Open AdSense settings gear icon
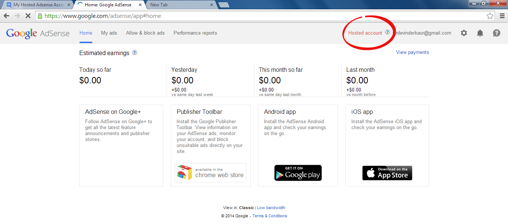Screen dimensions: 508x224 pos(464,33)
